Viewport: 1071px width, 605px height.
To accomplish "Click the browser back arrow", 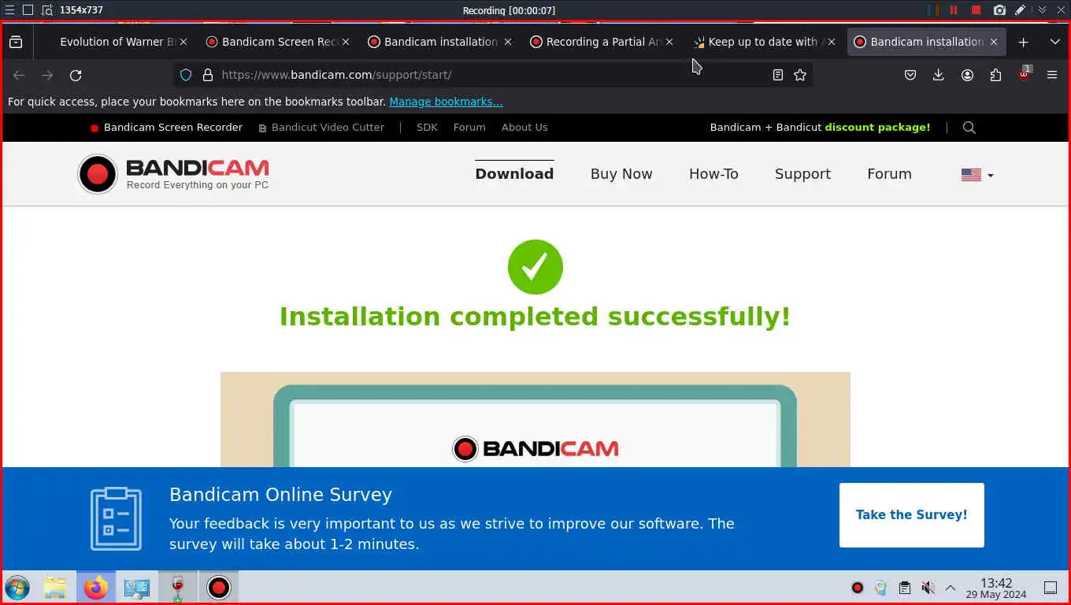I will tap(19, 75).
